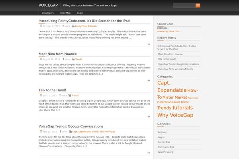Viewport: 239px width, 159px height.
Task: Click the author pin icon in the PointyCode post meta
Action: [63, 26]
